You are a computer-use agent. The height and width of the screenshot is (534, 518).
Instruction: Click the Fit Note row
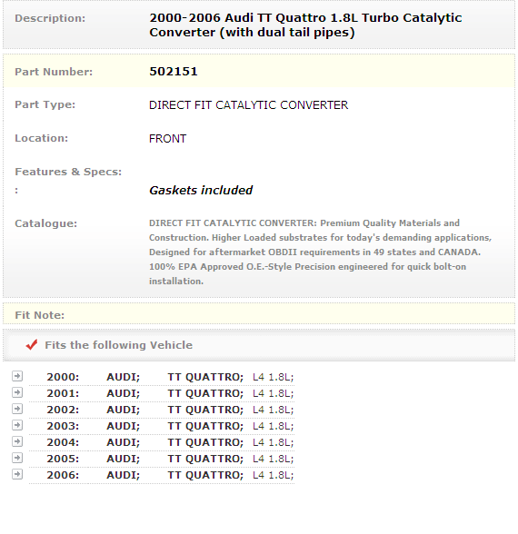pyautogui.click(x=259, y=313)
